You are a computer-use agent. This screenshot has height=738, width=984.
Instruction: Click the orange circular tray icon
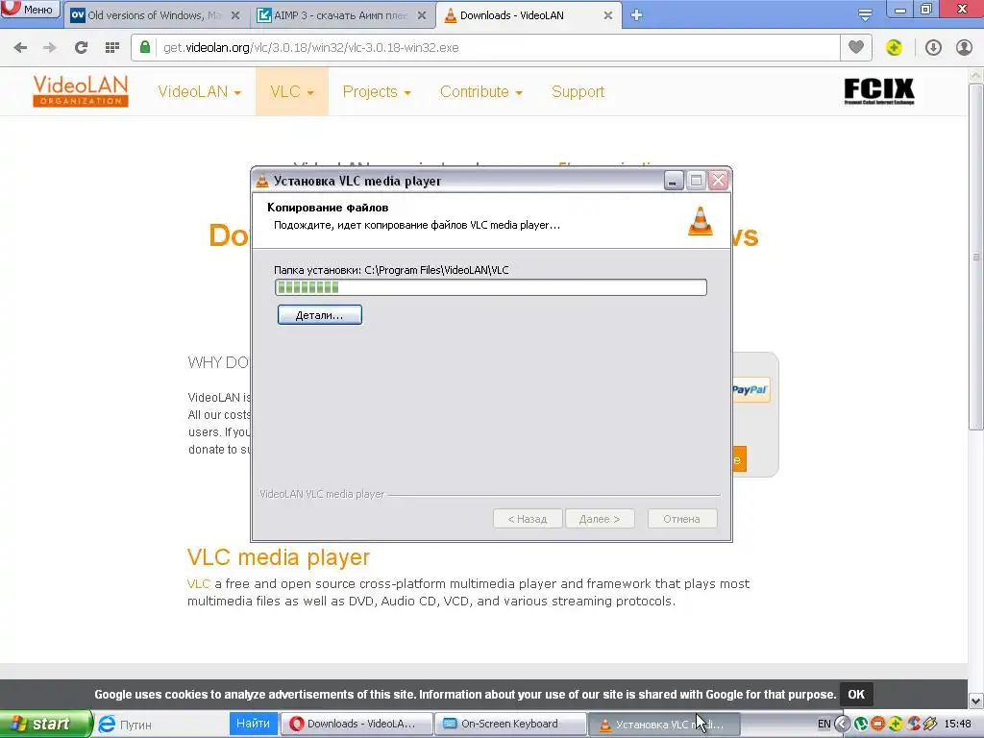pos(878,725)
